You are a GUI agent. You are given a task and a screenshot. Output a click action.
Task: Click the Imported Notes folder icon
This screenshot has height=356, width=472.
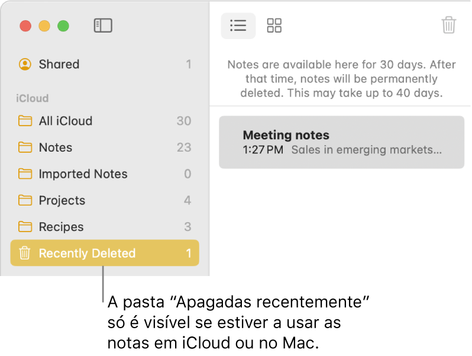[x=25, y=174]
